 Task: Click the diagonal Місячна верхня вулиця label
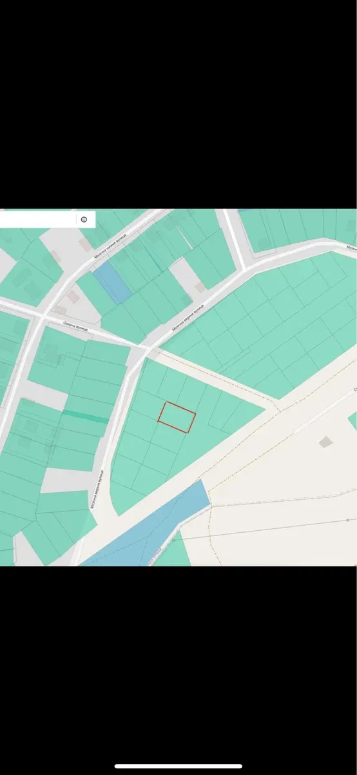tap(188, 316)
